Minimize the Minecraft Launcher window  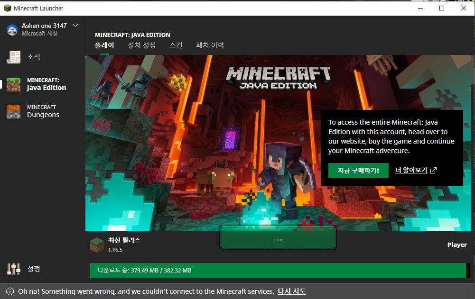(x=420, y=8)
